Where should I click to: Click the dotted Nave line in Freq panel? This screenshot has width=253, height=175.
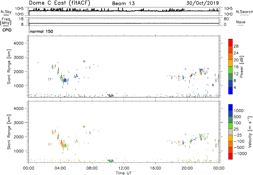(124, 19)
